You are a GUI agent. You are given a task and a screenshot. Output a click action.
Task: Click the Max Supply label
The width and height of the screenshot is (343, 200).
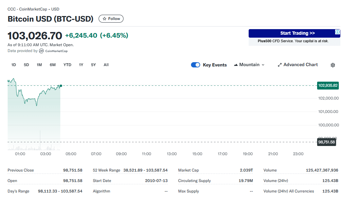pos(189,191)
